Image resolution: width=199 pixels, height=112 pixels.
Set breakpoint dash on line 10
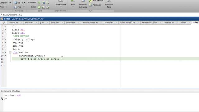pyautogui.click(x=5, y=56)
